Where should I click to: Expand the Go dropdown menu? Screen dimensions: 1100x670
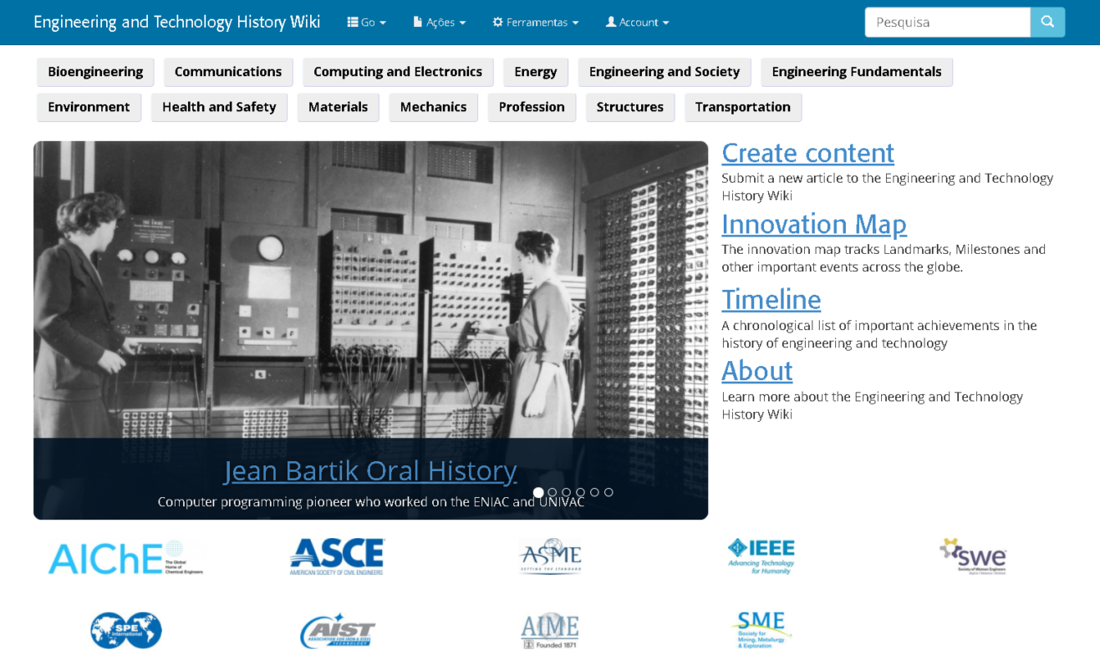point(367,23)
